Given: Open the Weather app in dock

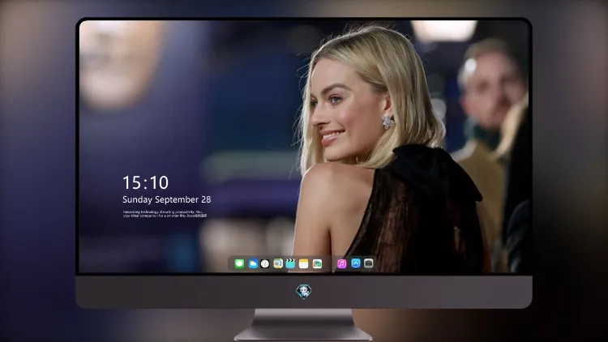Looking at the screenshot, I should point(253,263).
